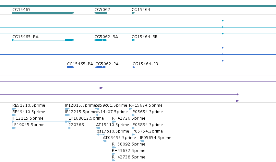Screen dimensions: 276x162
Task: Click the CG15465 gene label
Action: [x=21, y=9]
